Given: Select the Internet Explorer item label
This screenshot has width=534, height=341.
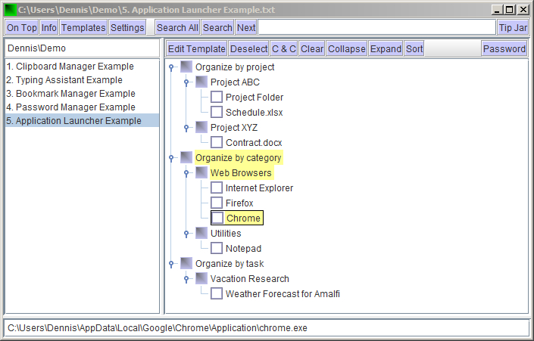Looking at the screenshot, I should [x=259, y=188].
